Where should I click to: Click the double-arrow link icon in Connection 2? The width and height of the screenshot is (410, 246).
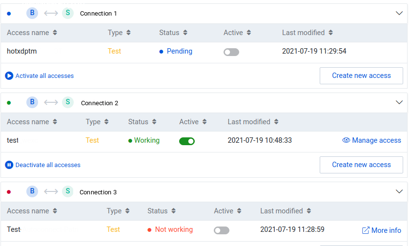[51, 102]
